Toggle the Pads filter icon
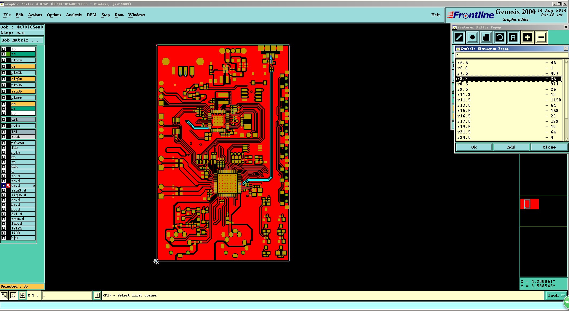Image resolution: width=569 pixels, height=311 pixels. (472, 37)
